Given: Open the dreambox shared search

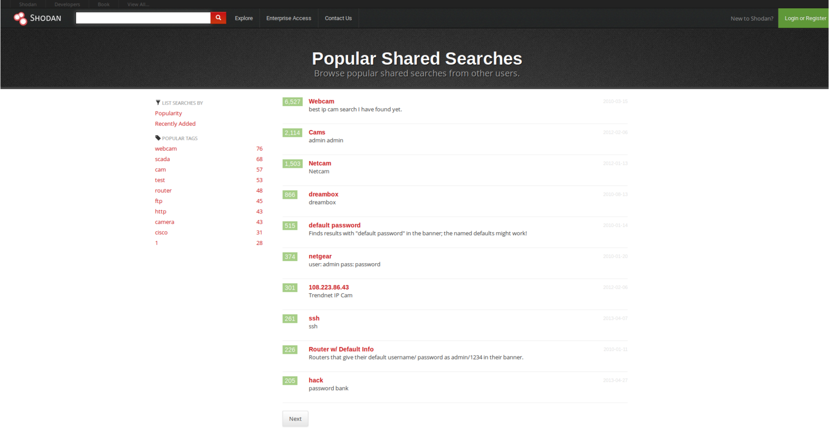Looking at the screenshot, I should tap(323, 194).
